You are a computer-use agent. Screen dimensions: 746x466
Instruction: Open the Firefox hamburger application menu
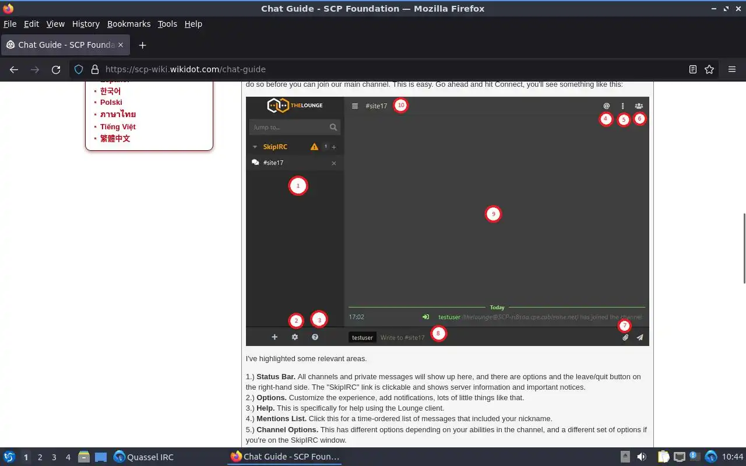point(732,69)
